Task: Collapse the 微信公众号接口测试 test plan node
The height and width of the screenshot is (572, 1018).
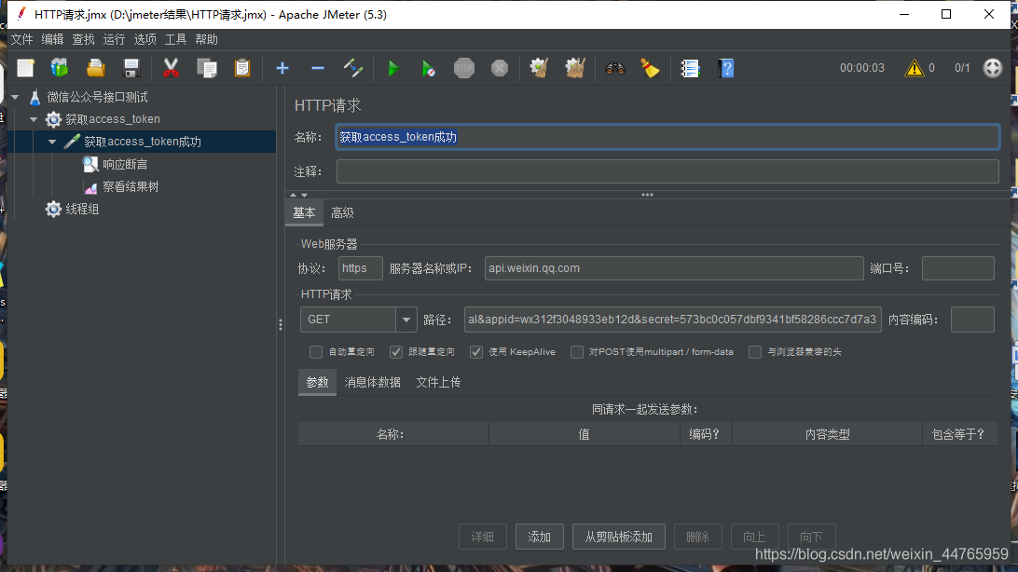Action: pyautogui.click(x=15, y=97)
